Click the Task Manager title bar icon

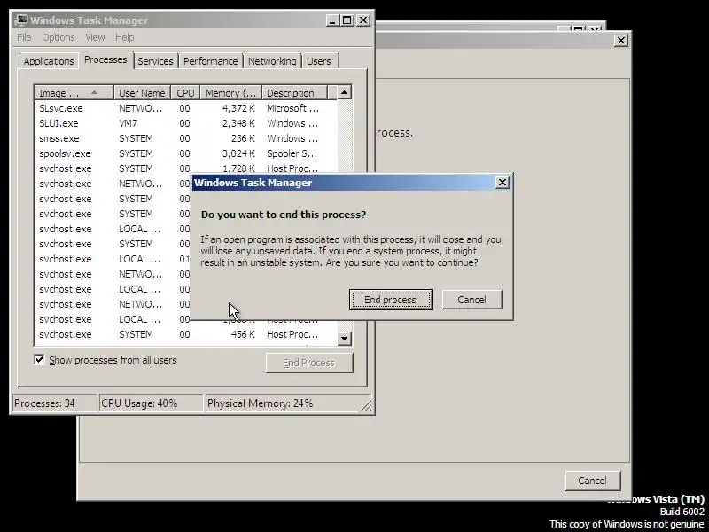21,20
